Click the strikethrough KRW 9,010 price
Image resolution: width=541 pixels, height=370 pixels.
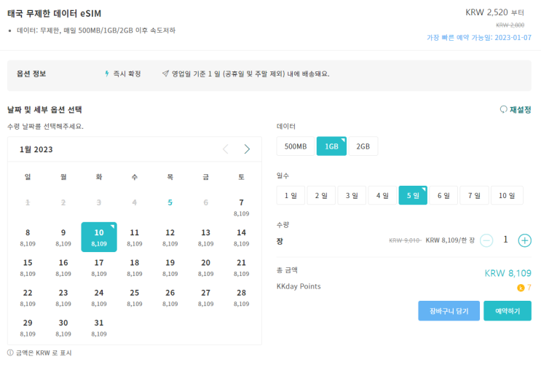[405, 240]
